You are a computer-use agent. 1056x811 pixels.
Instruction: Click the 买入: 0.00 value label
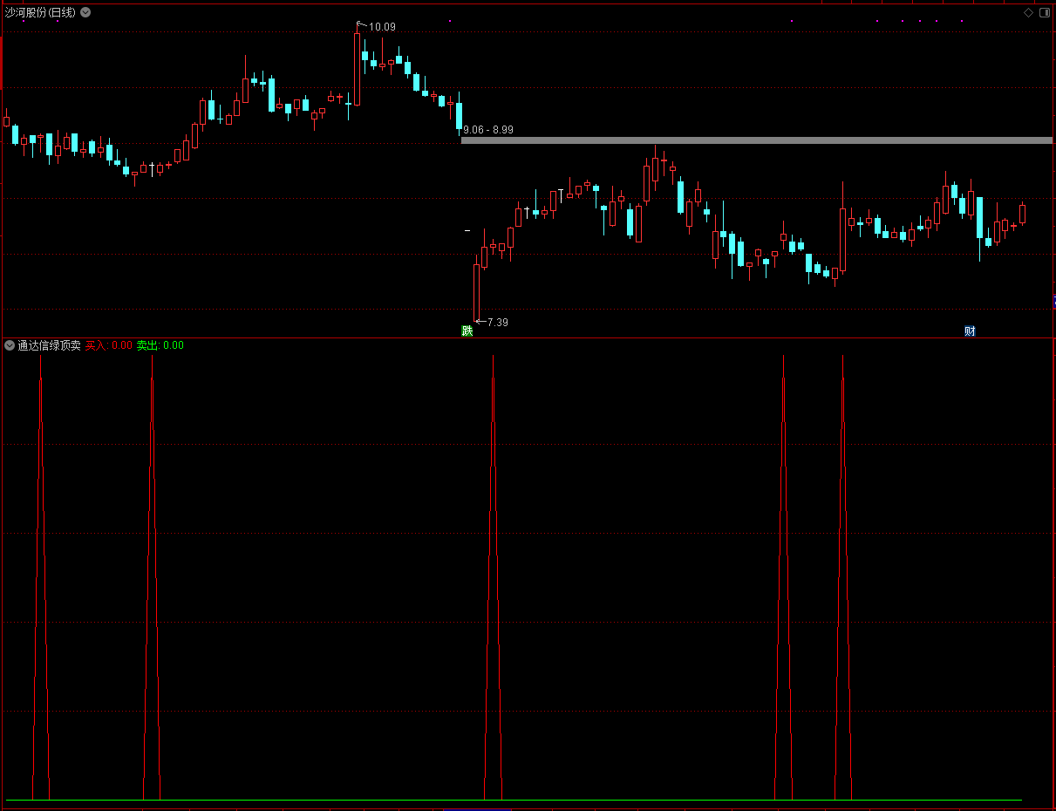tap(108, 345)
